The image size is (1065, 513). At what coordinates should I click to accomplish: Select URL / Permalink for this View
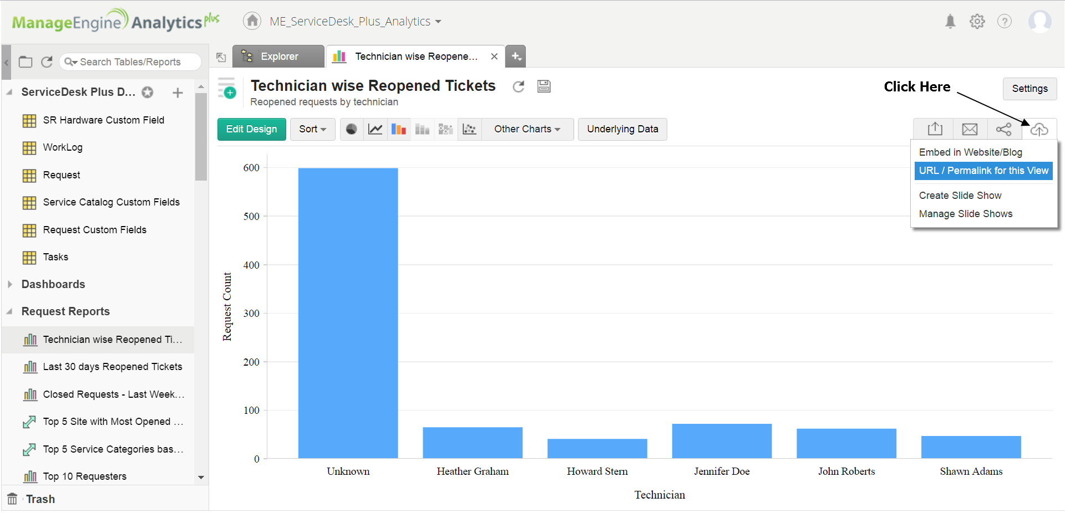(983, 171)
